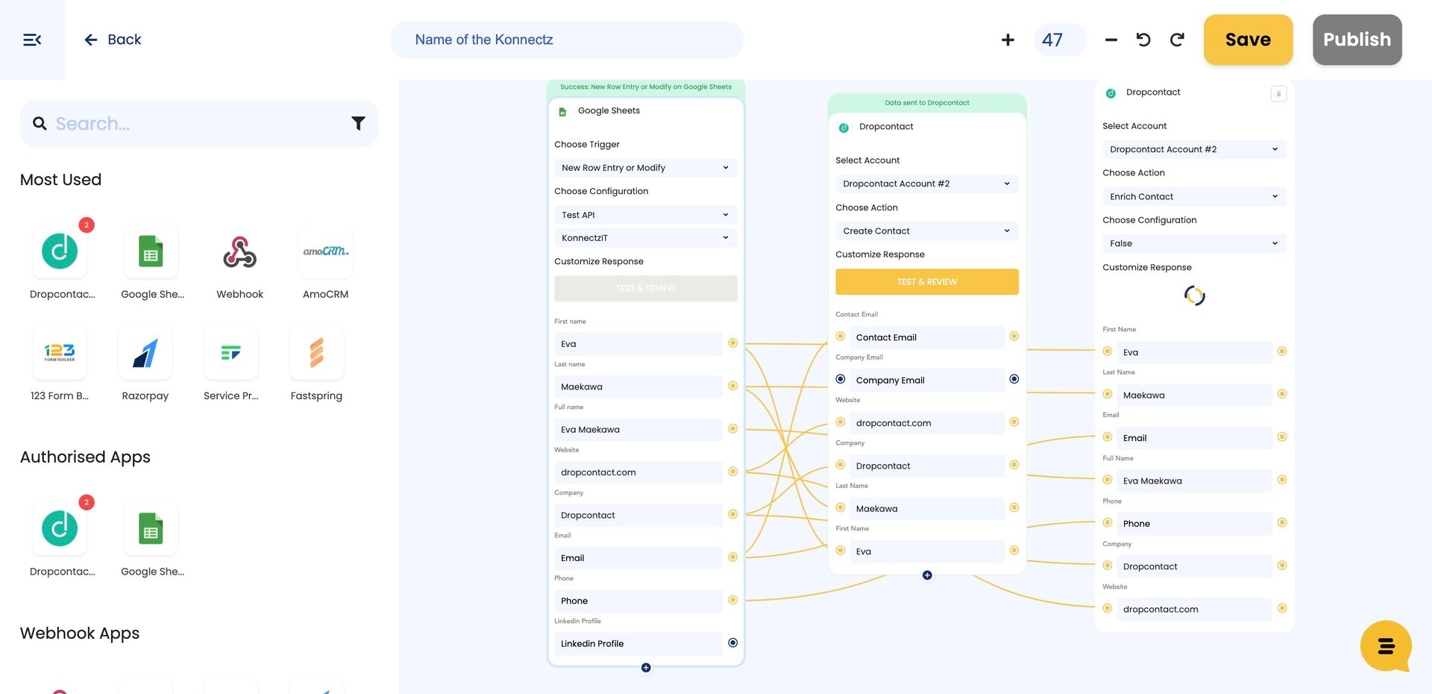Image resolution: width=1432 pixels, height=694 pixels.
Task: Open the search filter funnel
Action: [x=358, y=123]
